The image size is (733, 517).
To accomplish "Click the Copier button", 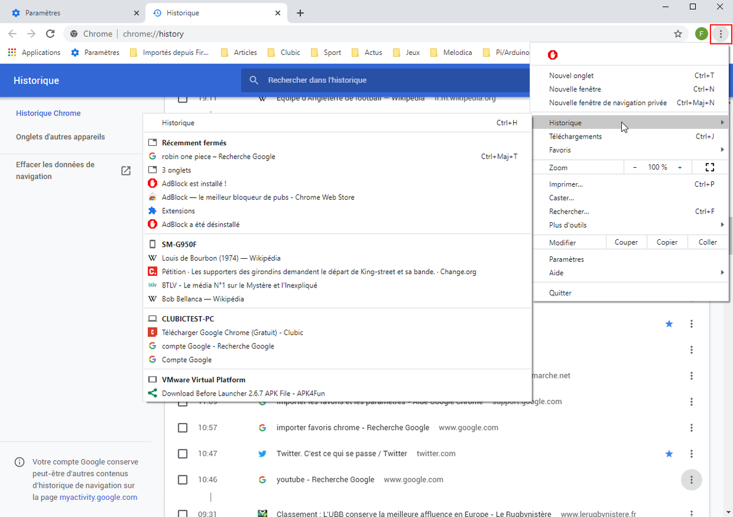I will click(x=667, y=242).
